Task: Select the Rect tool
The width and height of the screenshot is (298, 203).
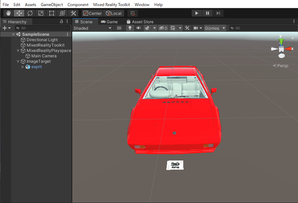Action: [x=52, y=13]
